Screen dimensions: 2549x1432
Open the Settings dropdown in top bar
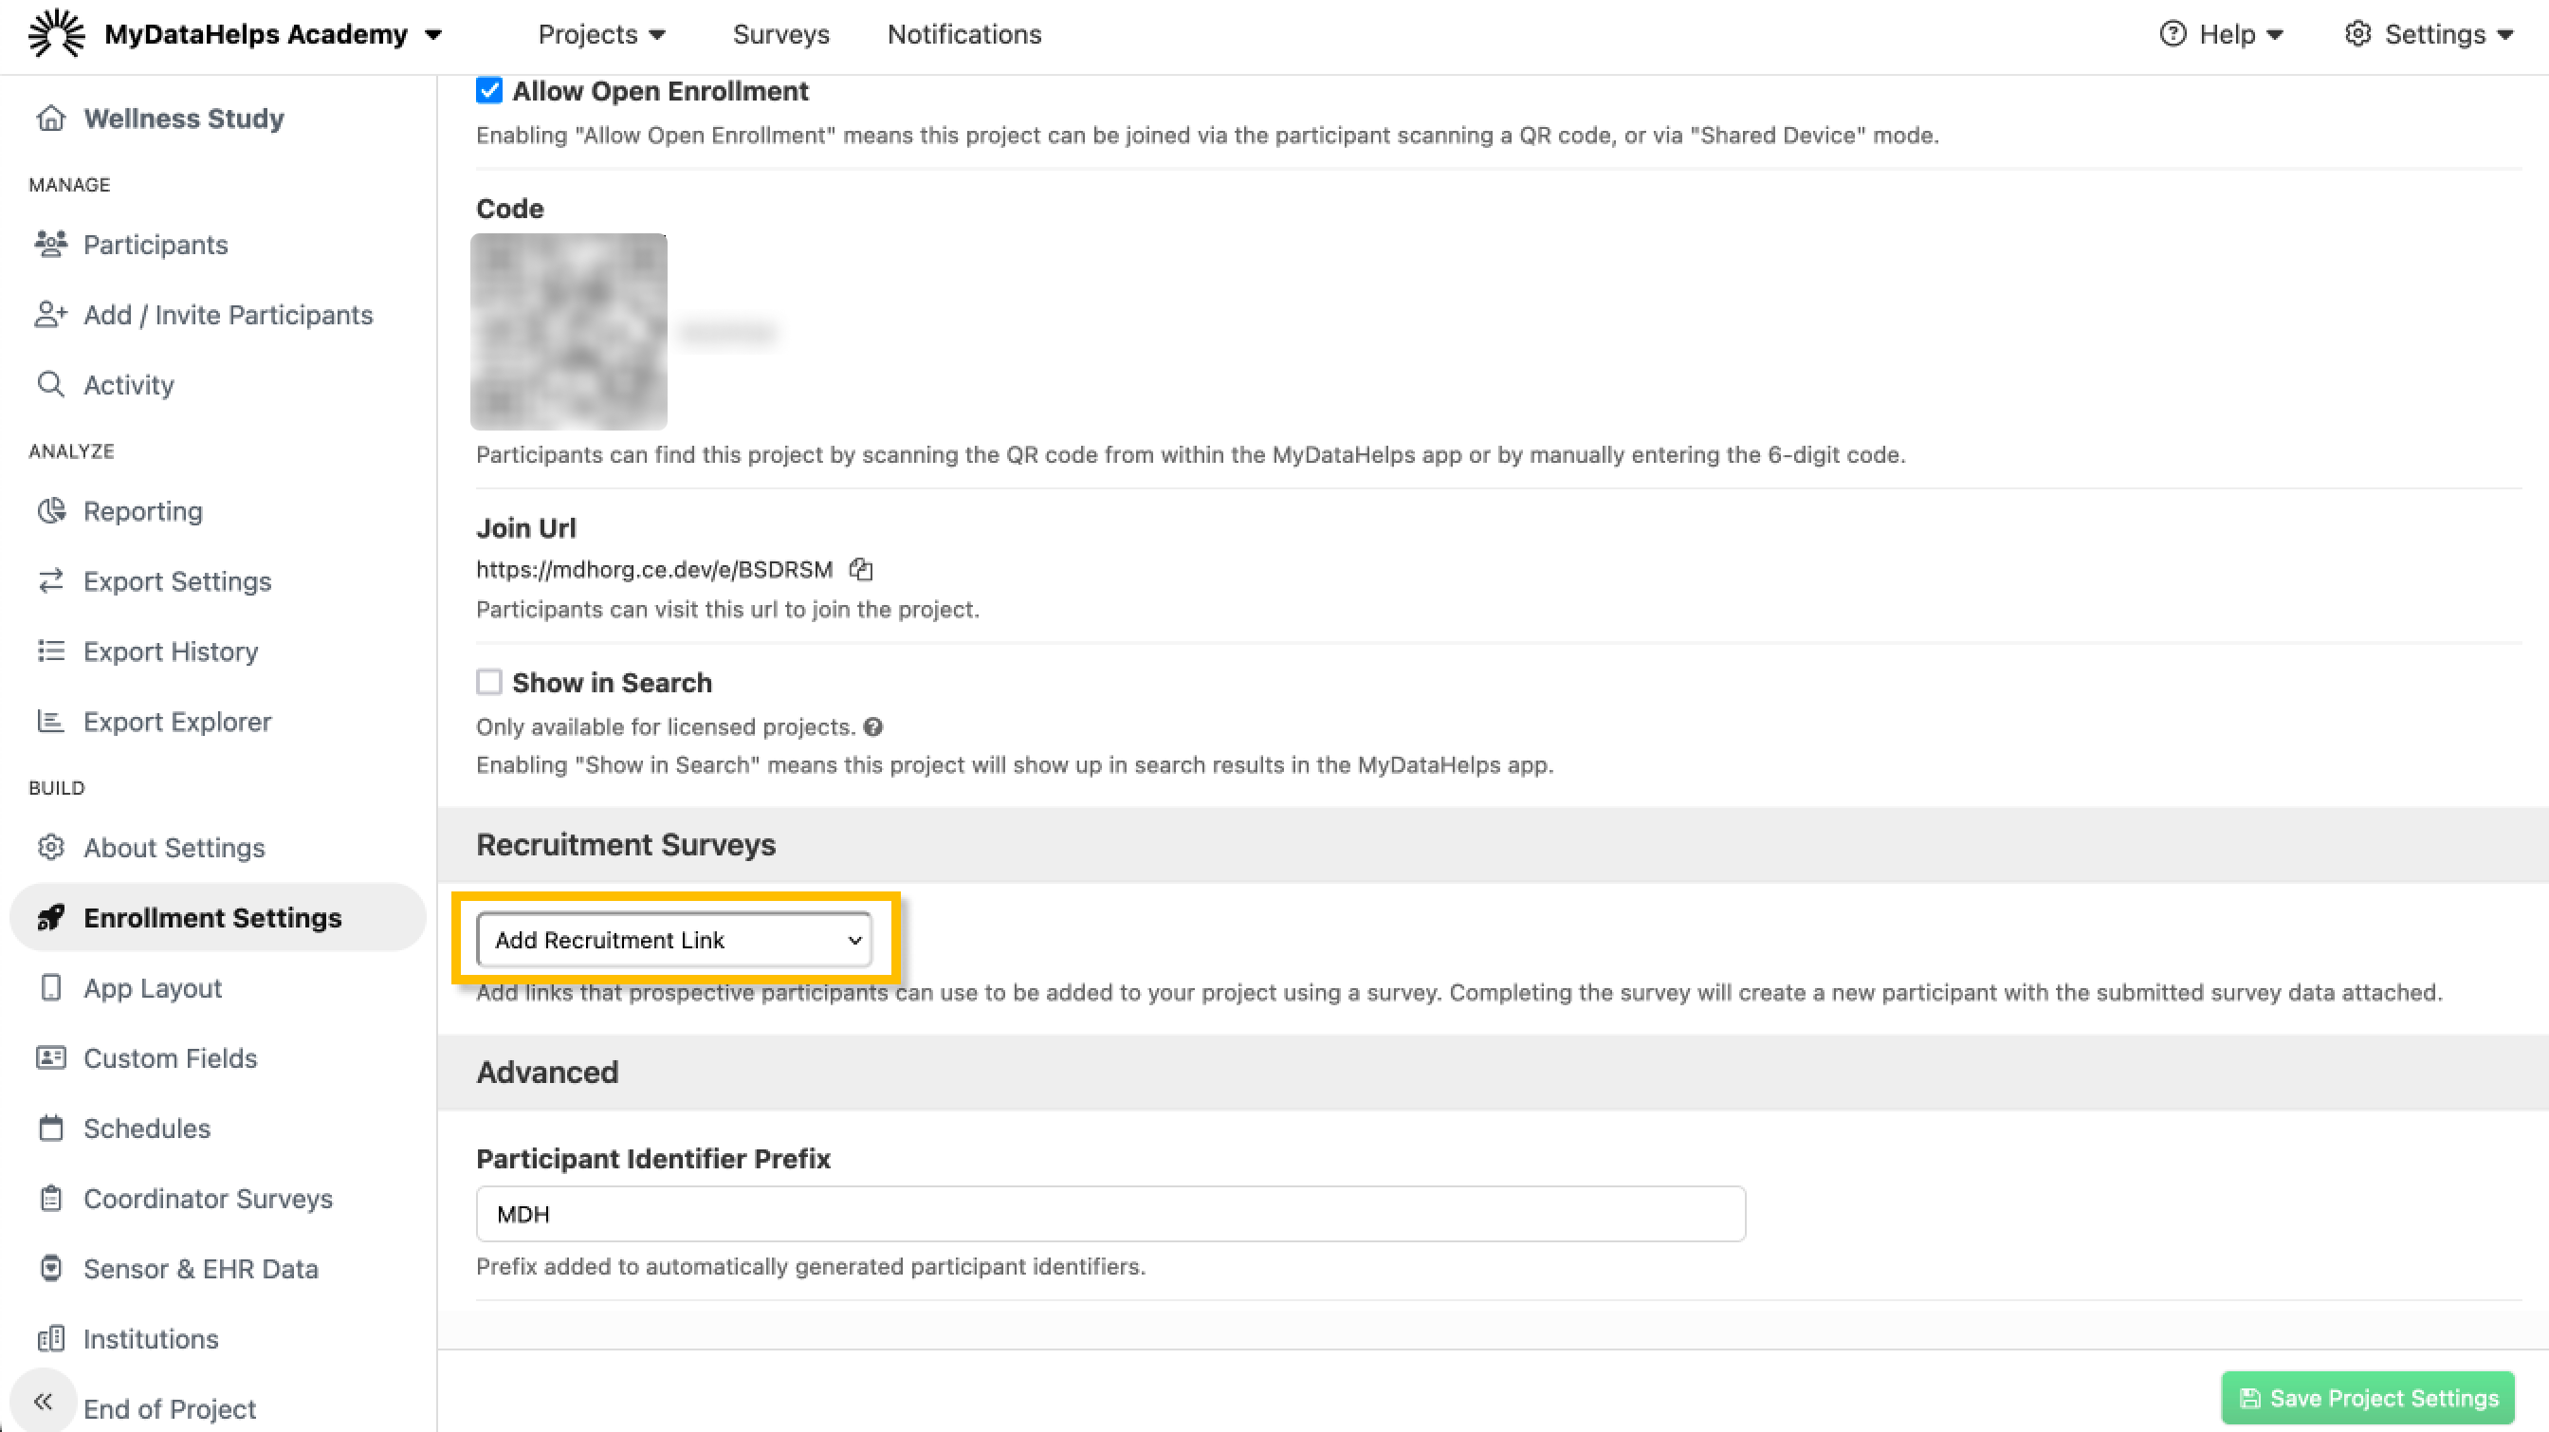[2430, 35]
